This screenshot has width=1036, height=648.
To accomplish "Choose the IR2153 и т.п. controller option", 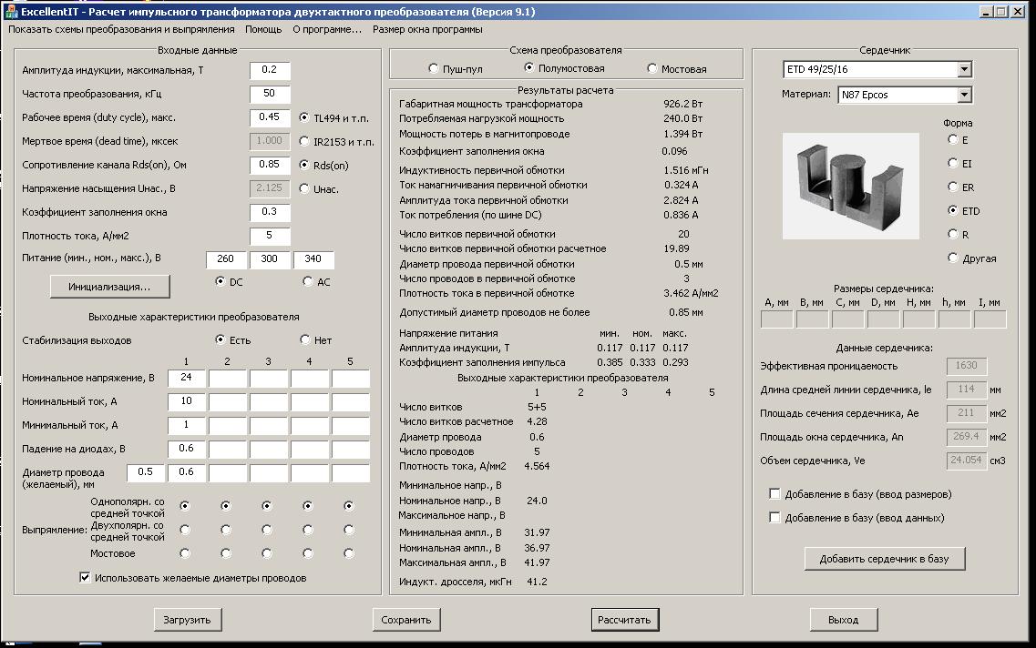I will 304,141.
